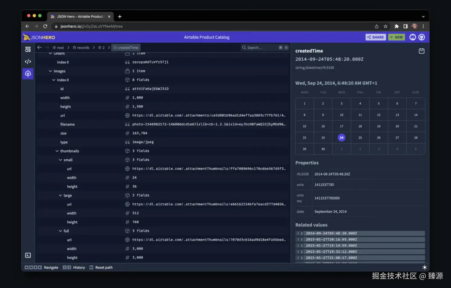Viewport: 451px width, 288px height.
Task: Click the tab search chevron
Action: 423,17
